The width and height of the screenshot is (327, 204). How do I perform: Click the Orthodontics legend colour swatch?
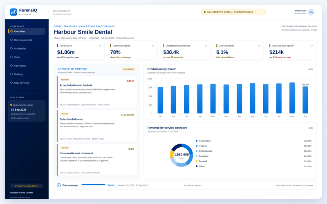tap(197, 151)
